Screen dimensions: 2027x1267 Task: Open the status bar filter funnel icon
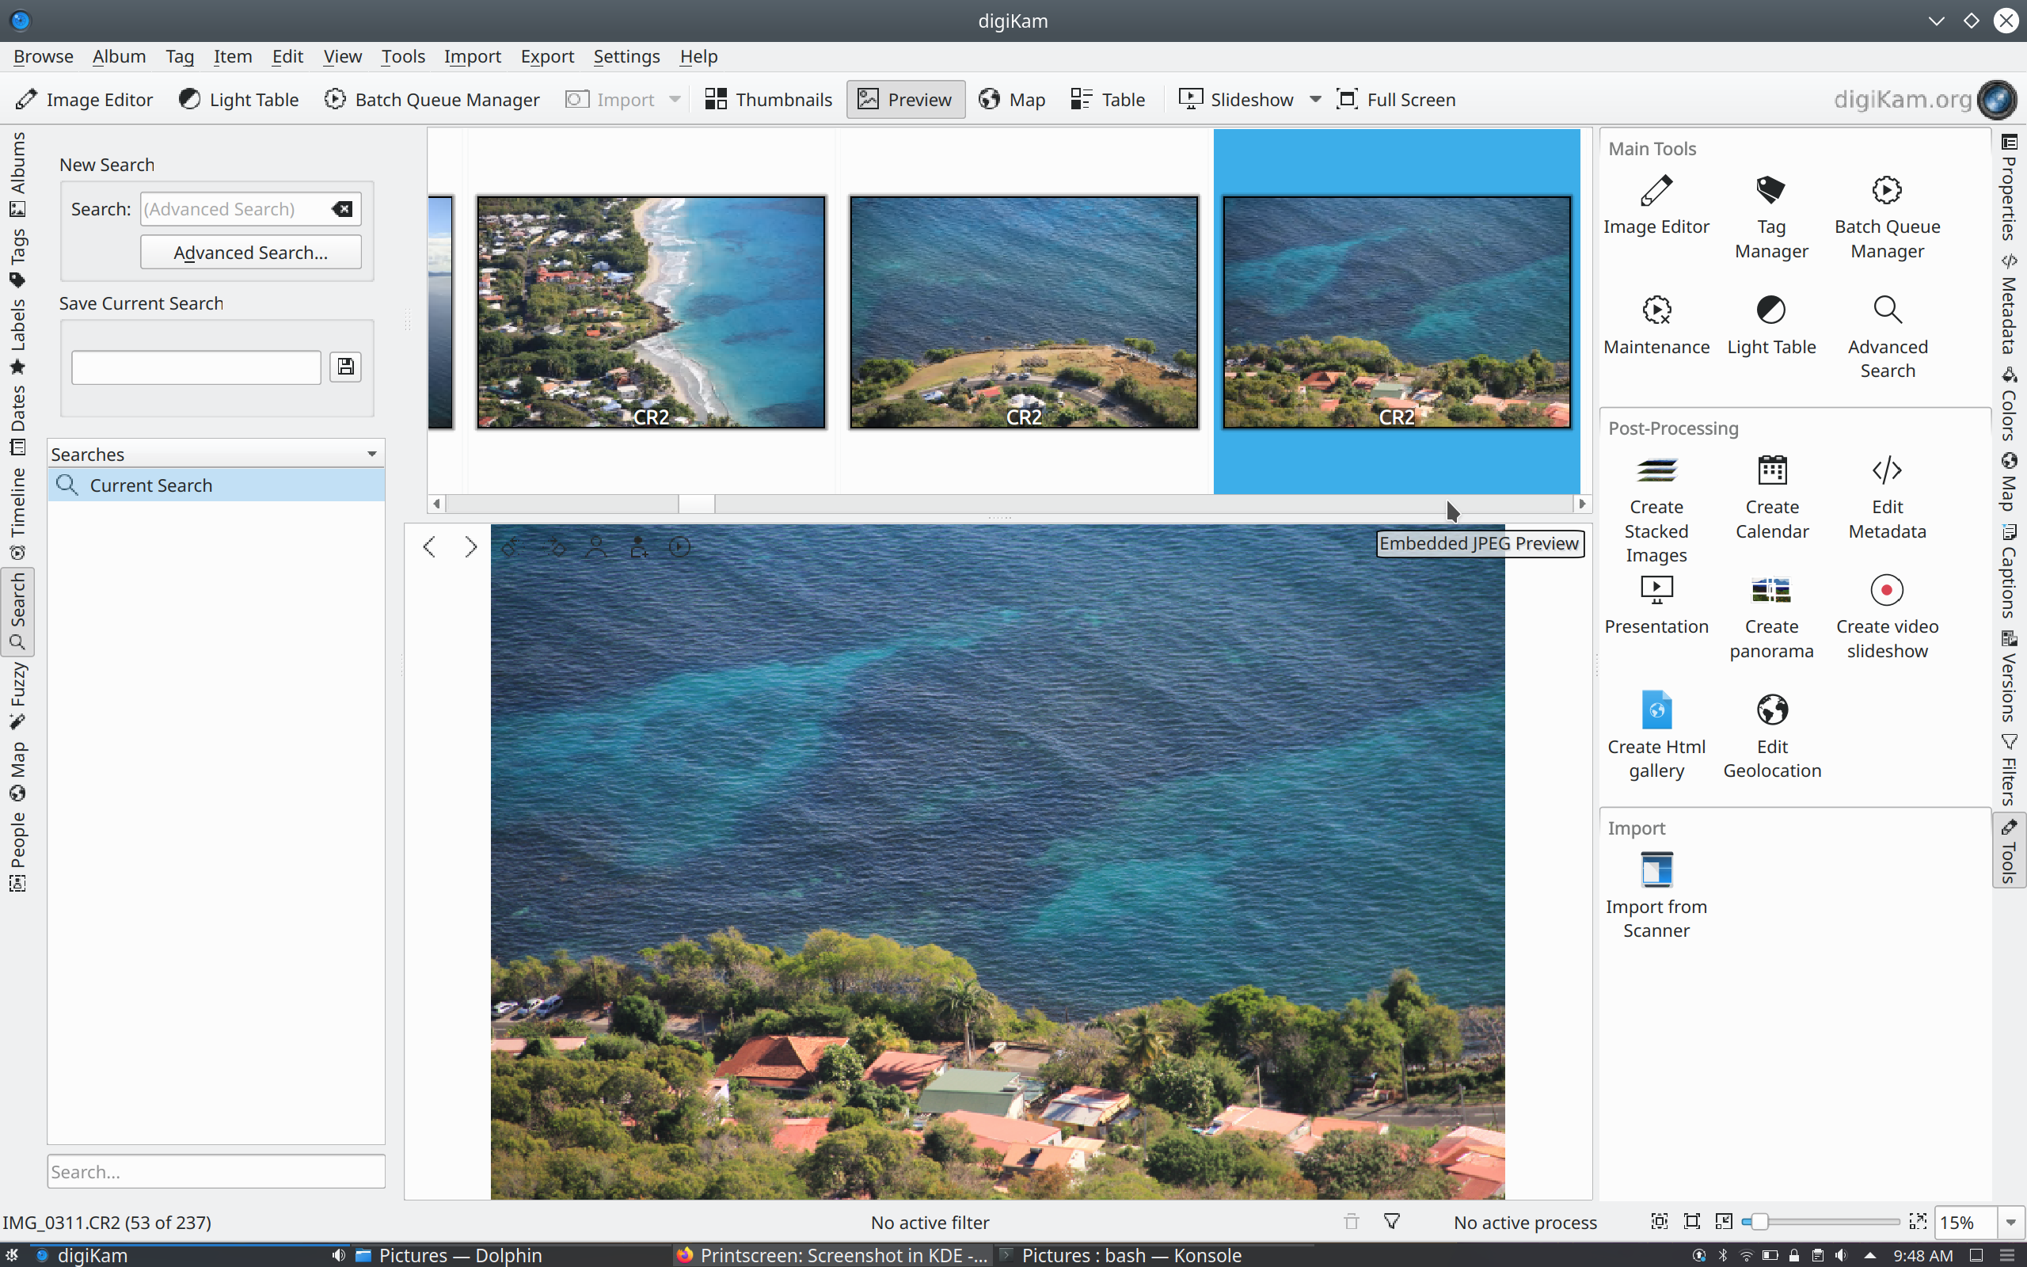click(x=1391, y=1222)
